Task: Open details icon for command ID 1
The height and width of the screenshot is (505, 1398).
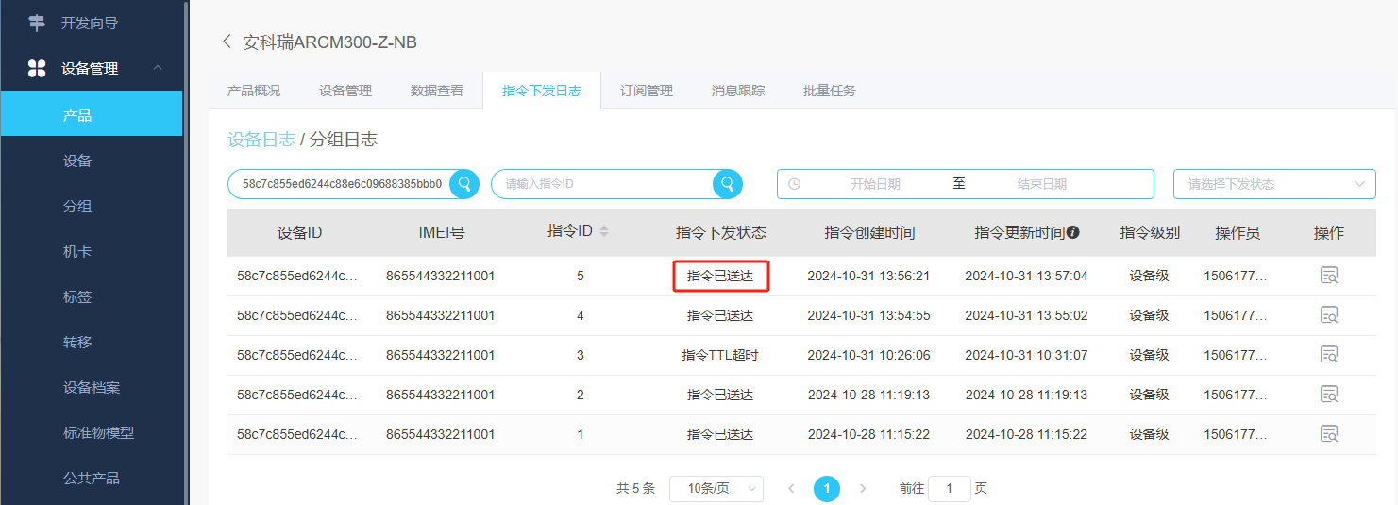Action: pos(1329,434)
